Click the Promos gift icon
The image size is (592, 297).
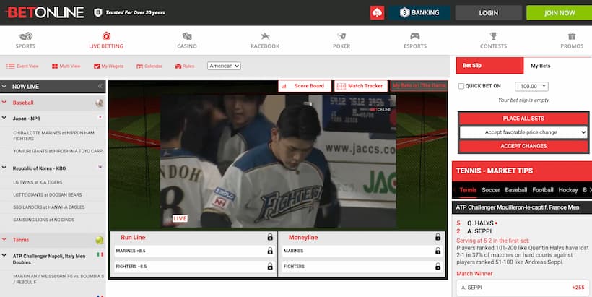(x=572, y=36)
